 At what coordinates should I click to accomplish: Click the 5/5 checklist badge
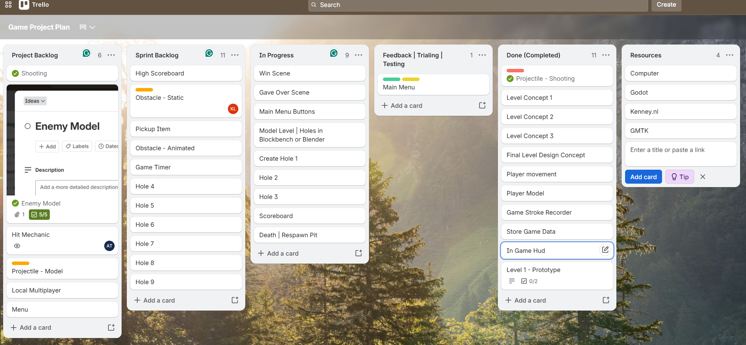click(x=39, y=215)
